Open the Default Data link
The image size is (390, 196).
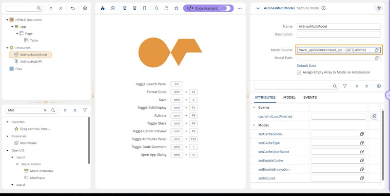[x=306, y=66]
